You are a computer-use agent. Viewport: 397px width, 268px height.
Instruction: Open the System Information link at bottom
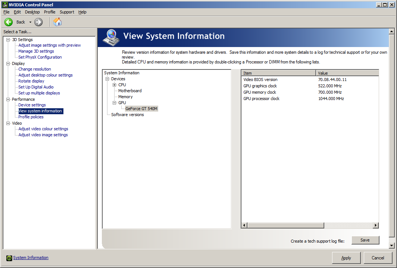coord(31,258)
